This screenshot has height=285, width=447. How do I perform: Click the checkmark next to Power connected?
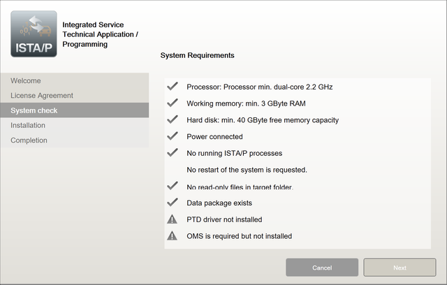173,136
